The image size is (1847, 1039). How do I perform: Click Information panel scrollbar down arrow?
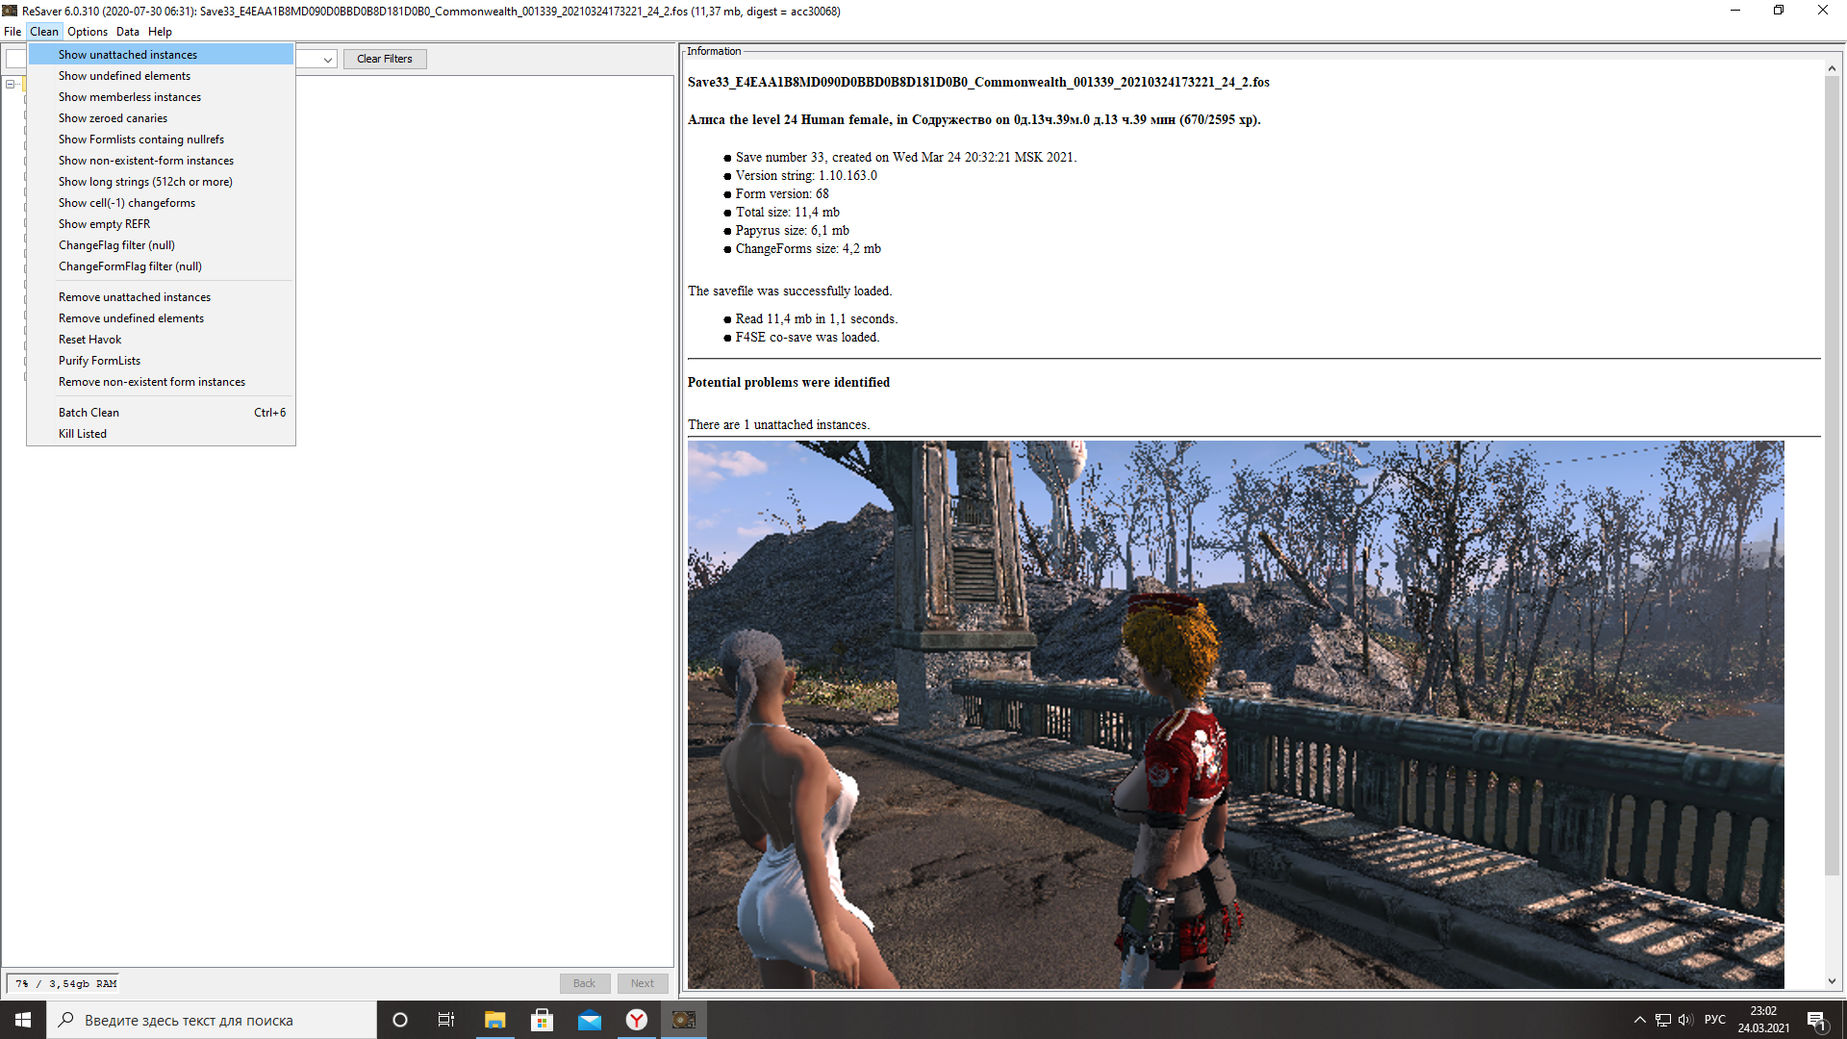coord(1831,981)
